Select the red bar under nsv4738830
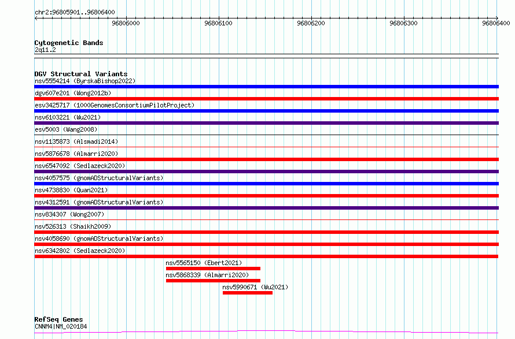The image size is (515, 339). click(x=266, y=196)
